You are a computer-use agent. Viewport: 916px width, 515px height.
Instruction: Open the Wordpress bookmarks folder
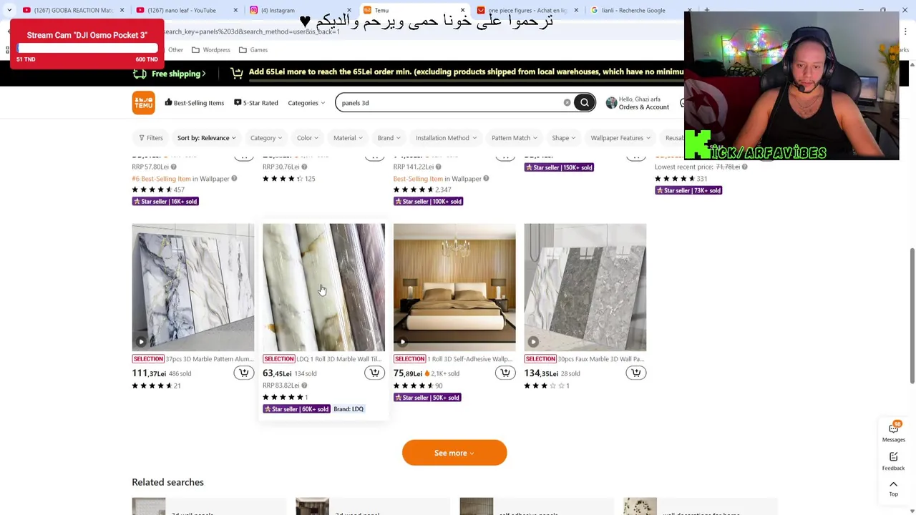pyautogui.click(x=211, y=50)
